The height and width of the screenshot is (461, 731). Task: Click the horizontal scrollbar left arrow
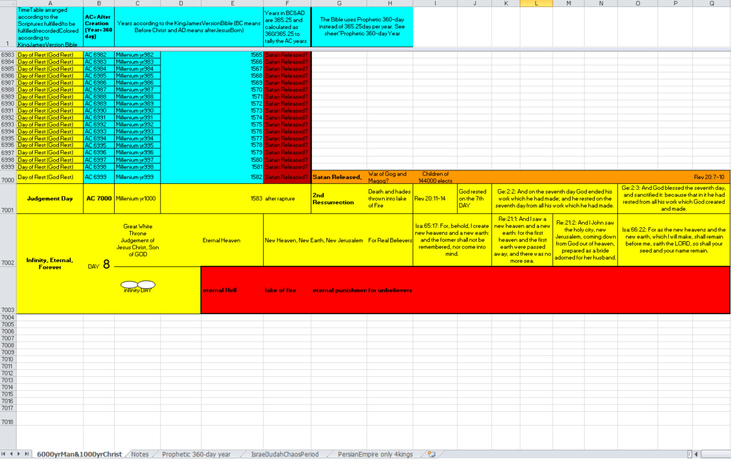coord(696,454)
